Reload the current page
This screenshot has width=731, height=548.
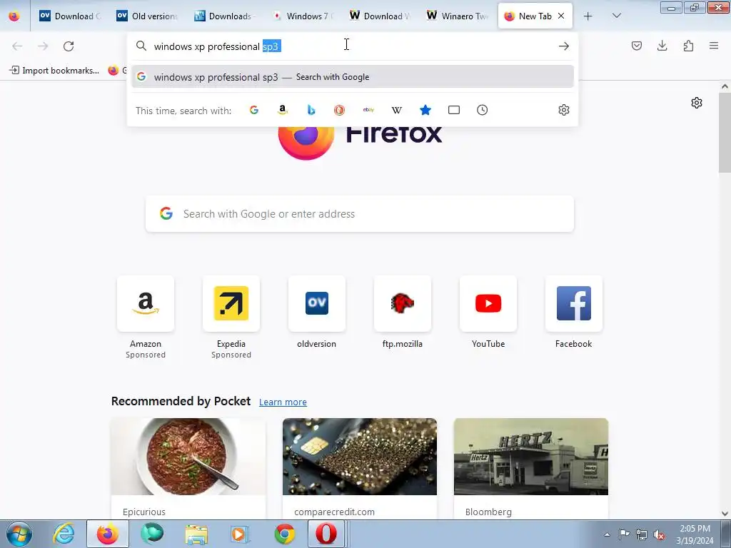pyautogui.click(x=69, y=46)
